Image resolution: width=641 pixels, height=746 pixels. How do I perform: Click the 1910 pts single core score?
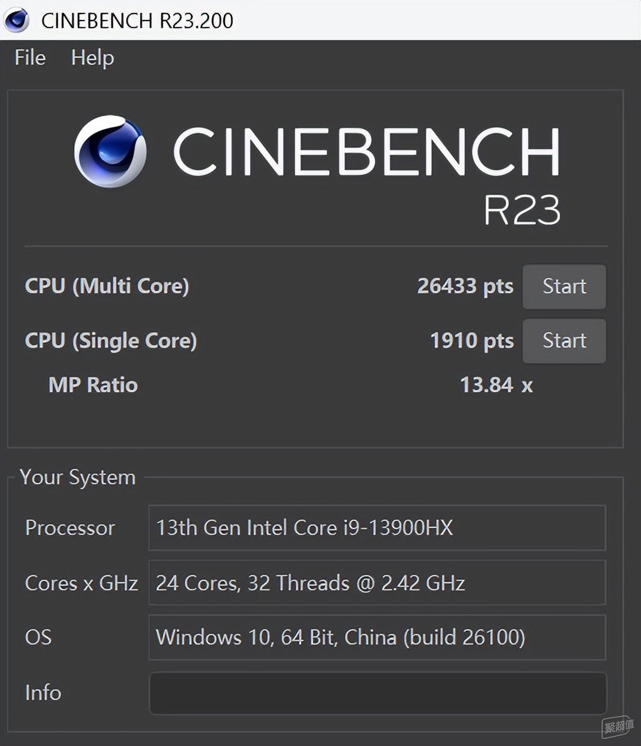(472, 341)
